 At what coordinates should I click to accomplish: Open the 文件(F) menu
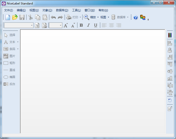tap(9, 10)
